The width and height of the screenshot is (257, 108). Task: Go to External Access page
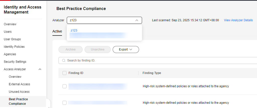pyautogui.click(x=19, y=84)
